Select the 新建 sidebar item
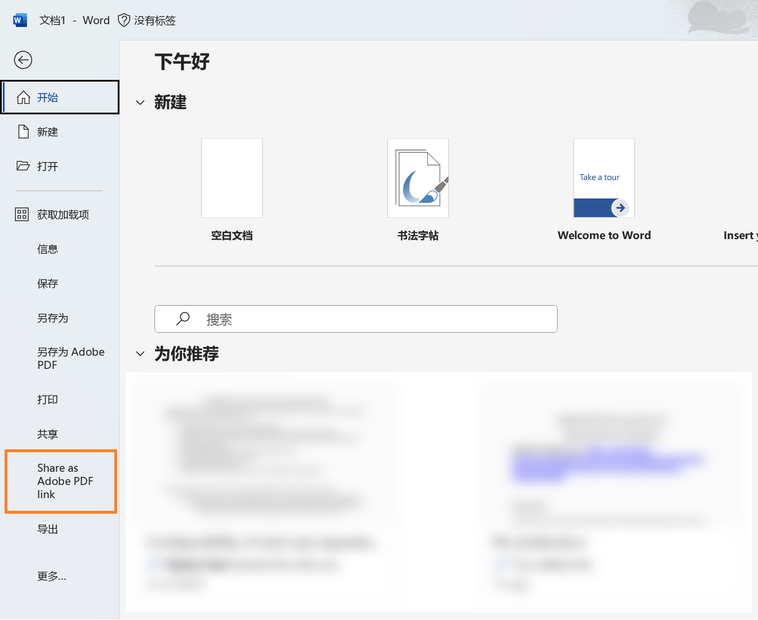This screenshot has width=758, height=620. (x=47, y=132)
